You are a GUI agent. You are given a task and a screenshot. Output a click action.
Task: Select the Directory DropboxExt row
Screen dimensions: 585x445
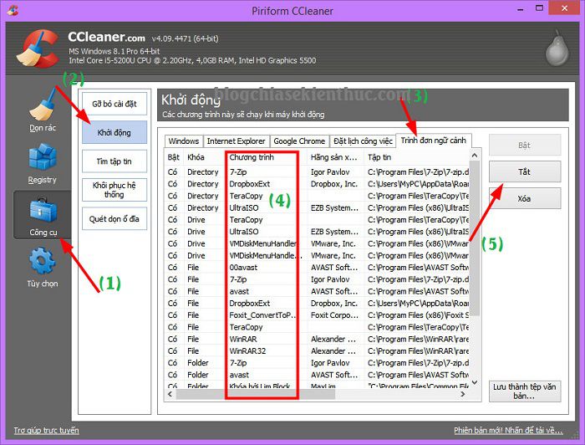point(317,184)
